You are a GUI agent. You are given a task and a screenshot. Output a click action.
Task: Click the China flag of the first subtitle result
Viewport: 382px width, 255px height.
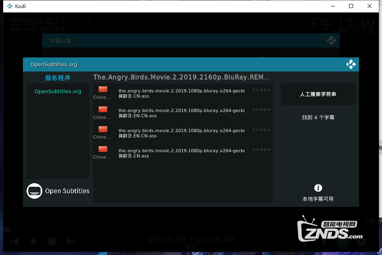(103, 89)
